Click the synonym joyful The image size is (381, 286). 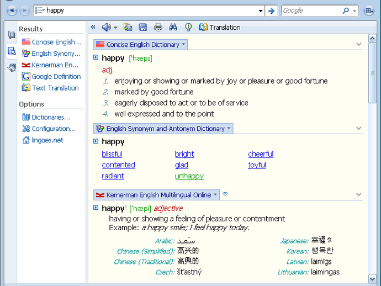tap(257, 165)
